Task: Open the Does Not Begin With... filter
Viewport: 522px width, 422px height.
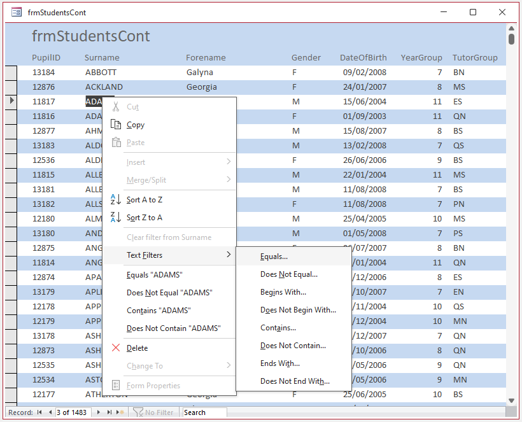Action: tap(293, 310)
